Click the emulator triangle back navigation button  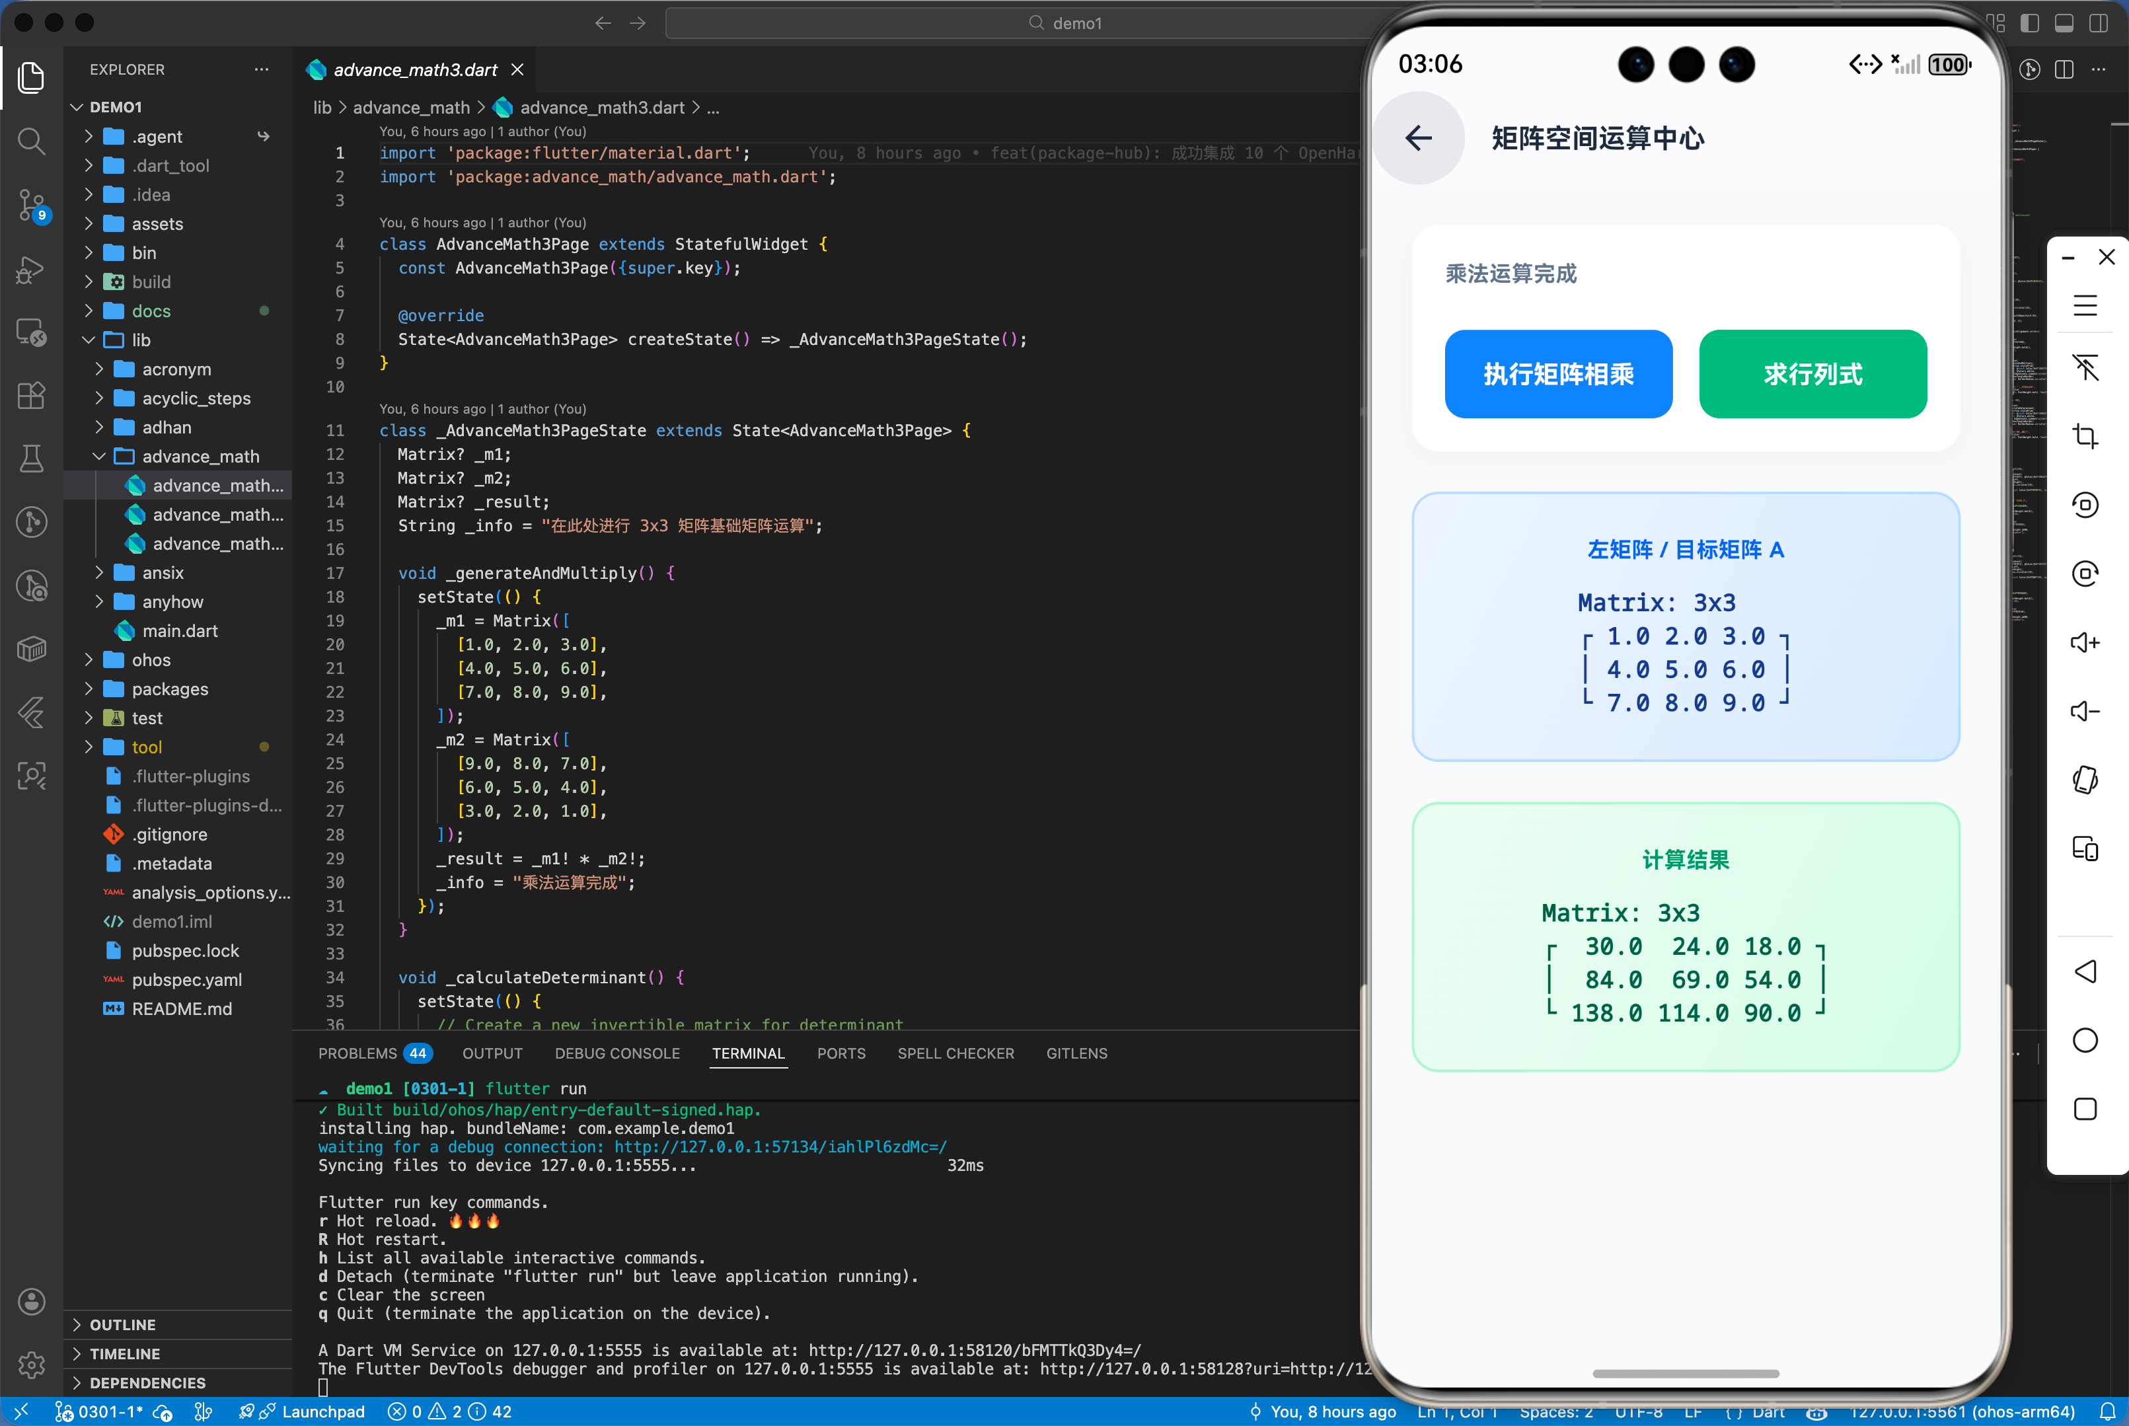tap(2085, 971)
